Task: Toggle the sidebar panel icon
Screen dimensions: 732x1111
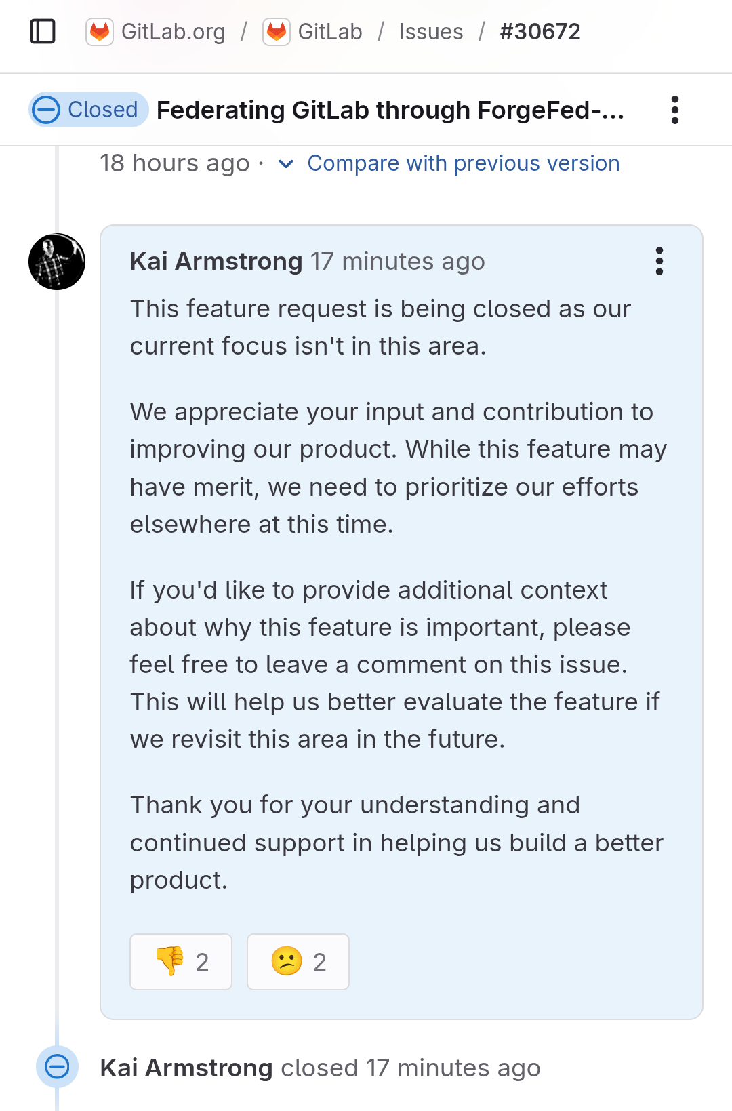Action: pos(43,31)
